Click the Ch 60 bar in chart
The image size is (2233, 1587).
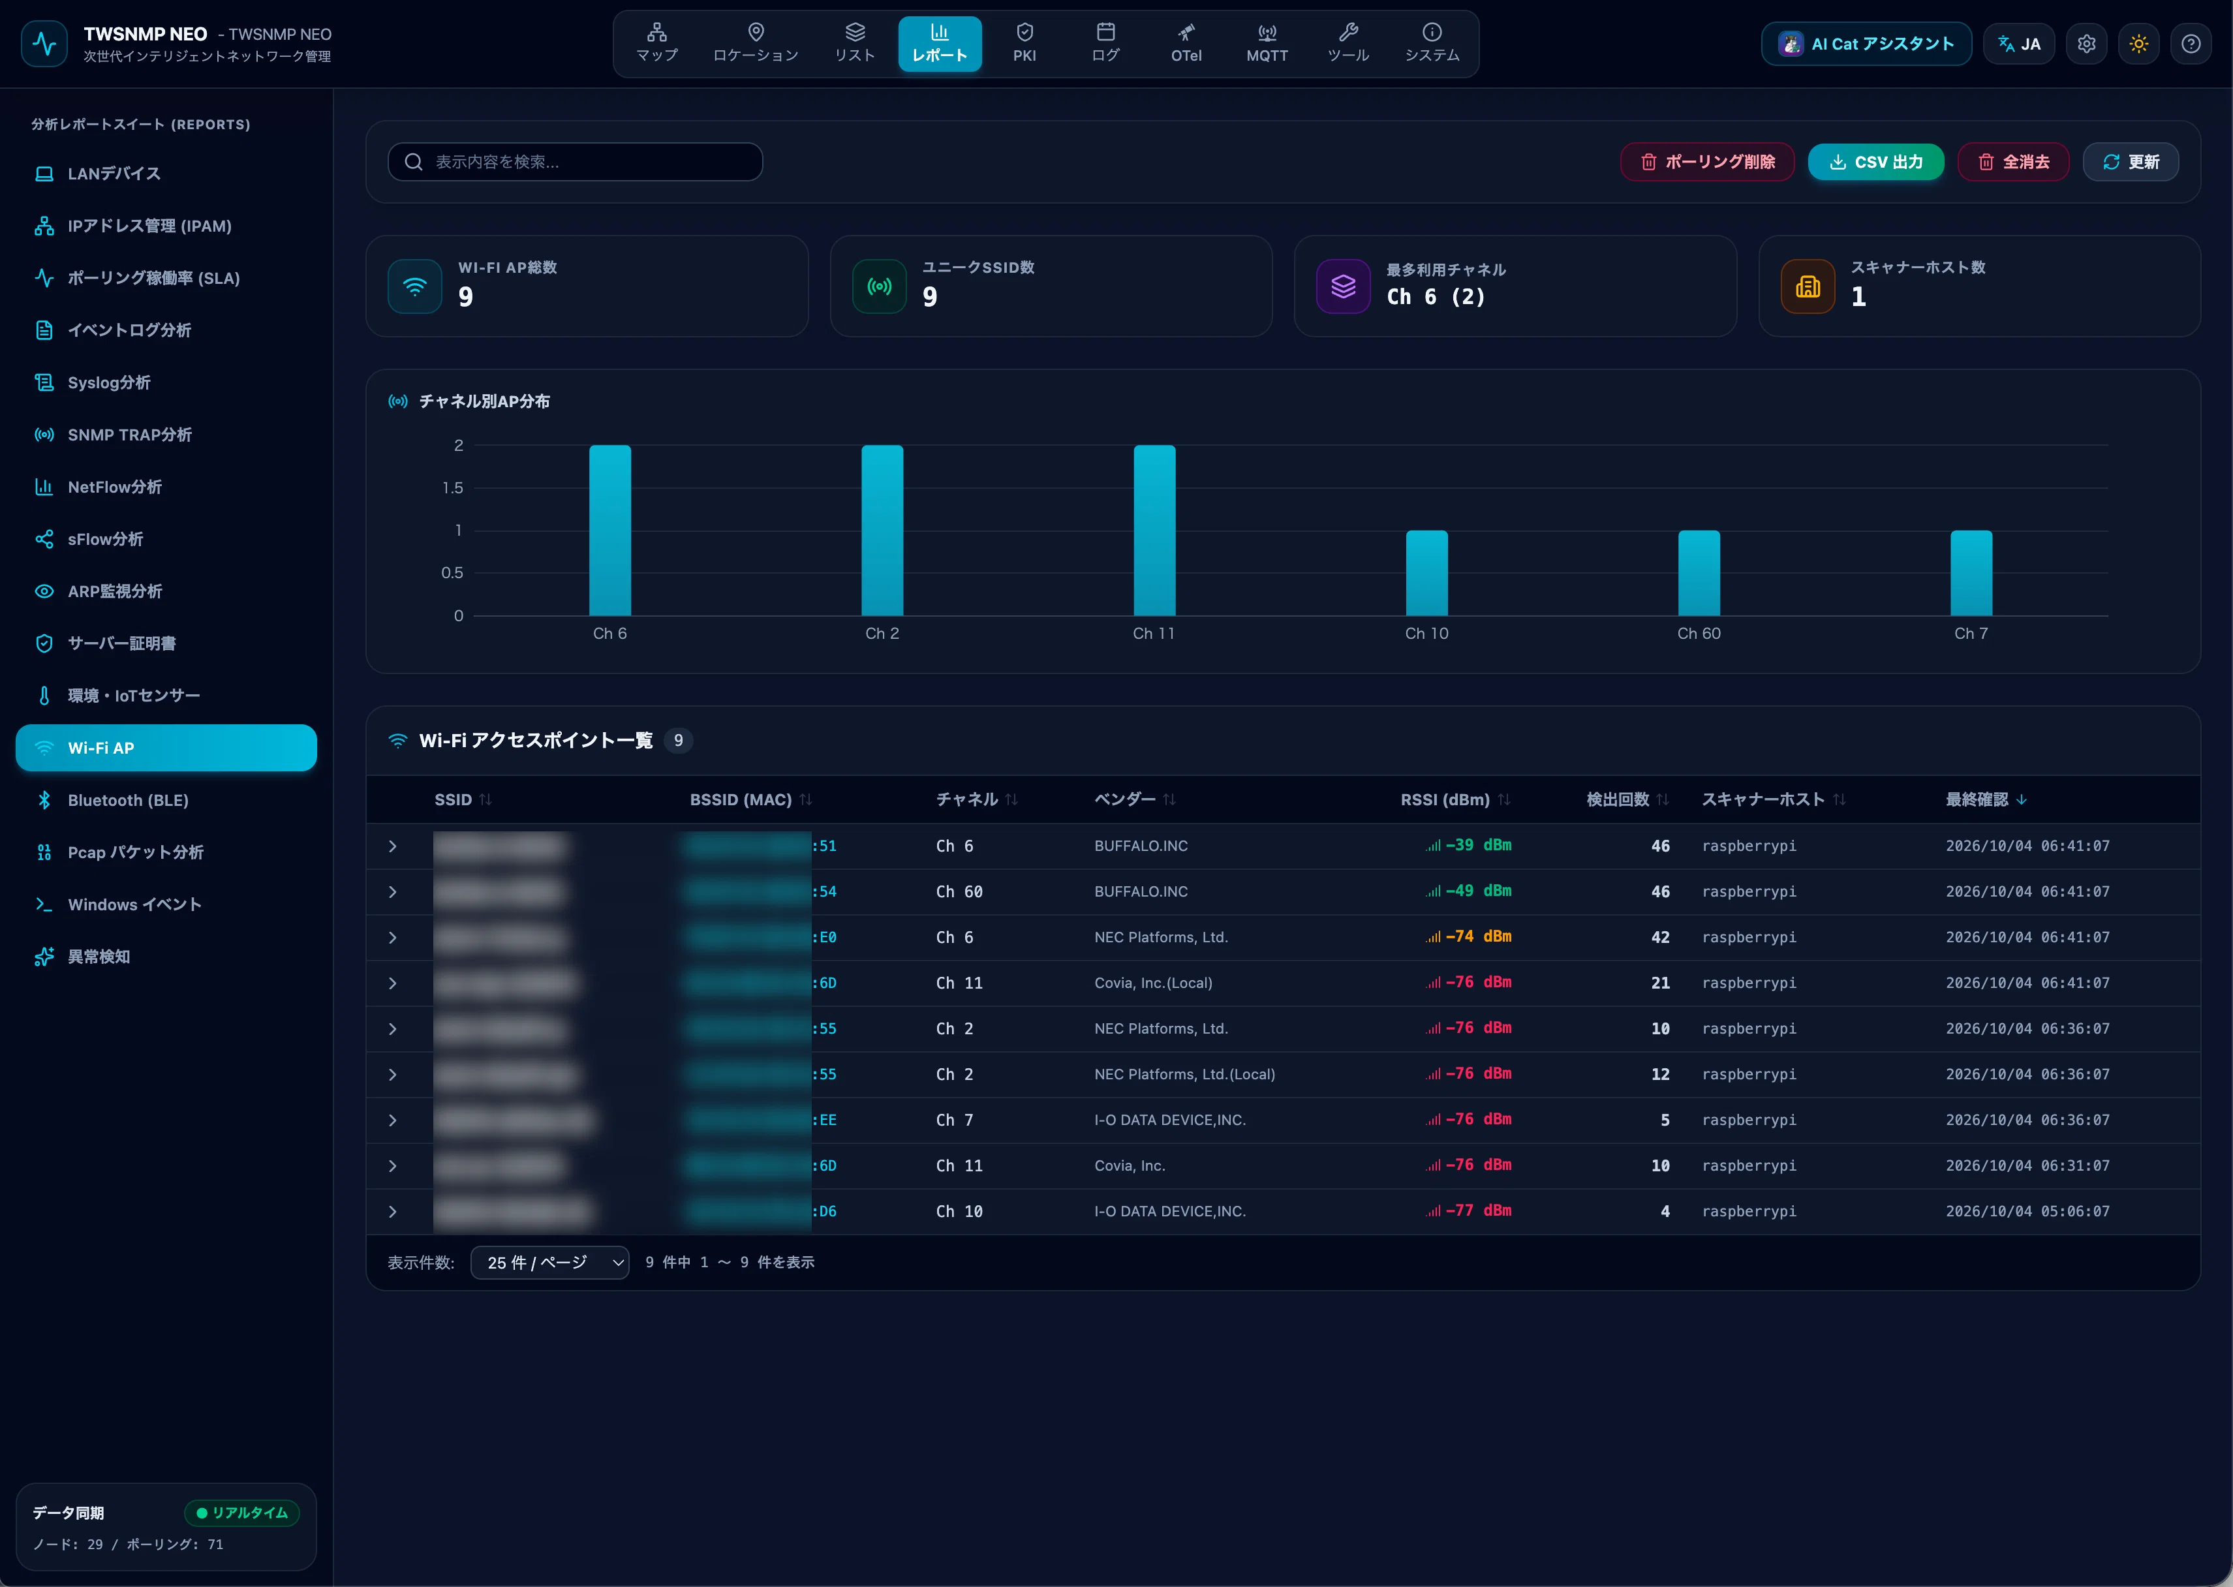(x=1699, y=574)
